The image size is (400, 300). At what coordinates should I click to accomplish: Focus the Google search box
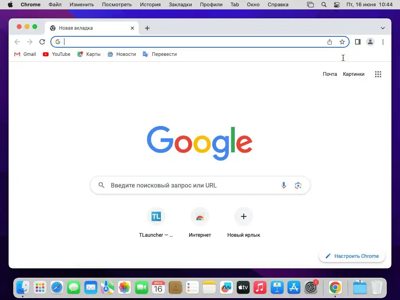tap(200, 185)
